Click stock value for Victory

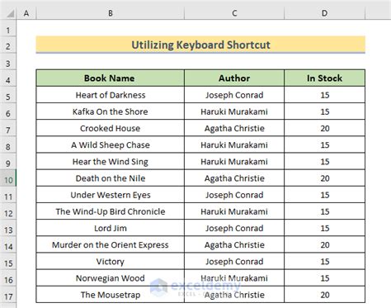(325, 262)
